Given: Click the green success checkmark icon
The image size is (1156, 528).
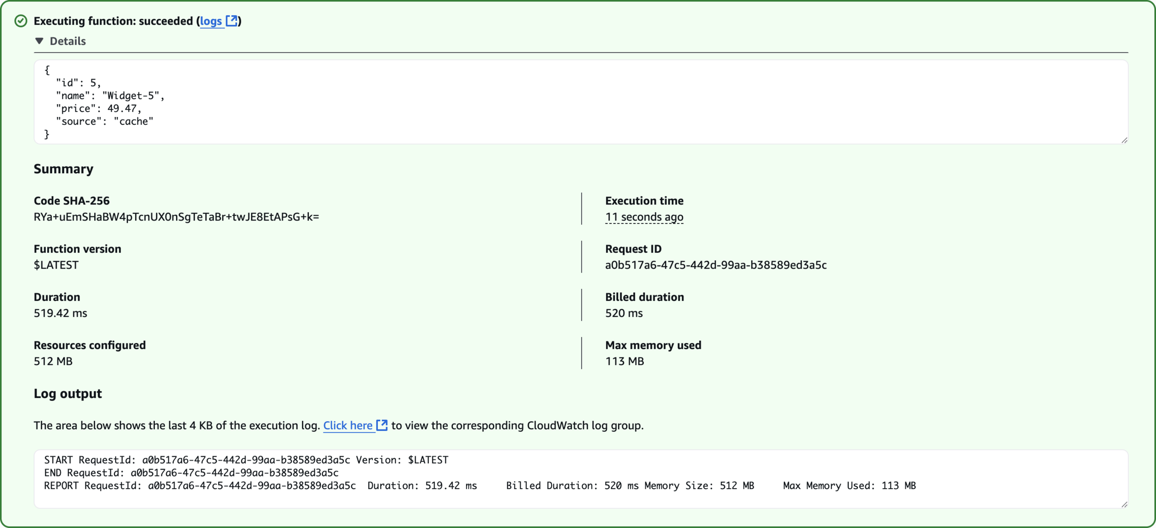Looking at the screenshot, I should pos(21,21).
